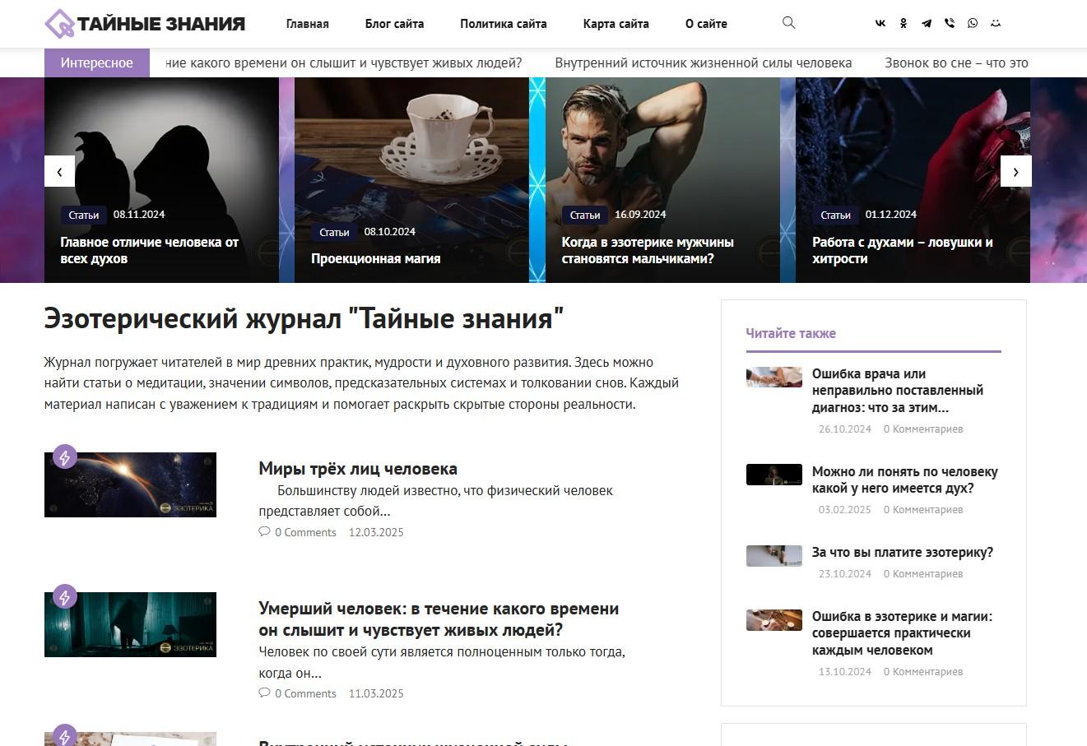Click date 08.10.2024 on the slider
1087x746 pixels.
point(390,232)
